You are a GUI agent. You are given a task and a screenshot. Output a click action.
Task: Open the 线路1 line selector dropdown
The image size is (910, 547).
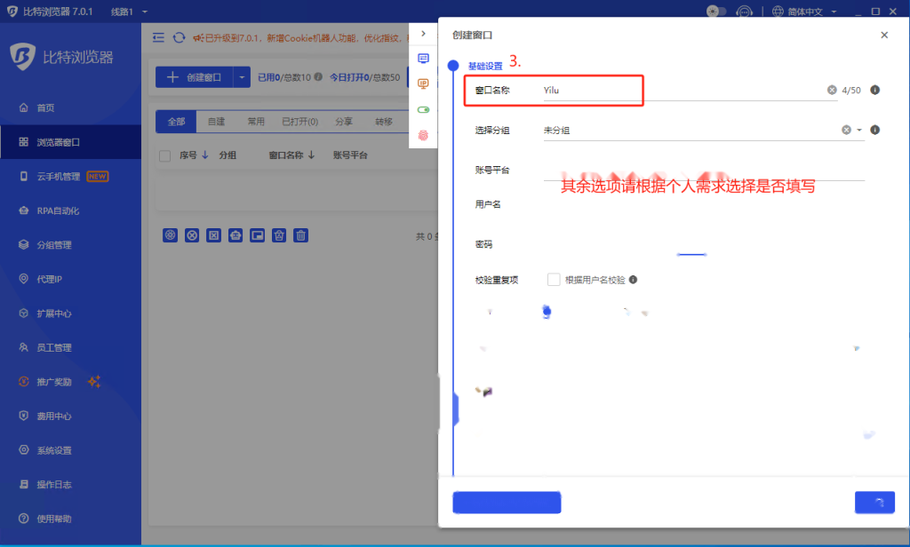click(129, 12)
